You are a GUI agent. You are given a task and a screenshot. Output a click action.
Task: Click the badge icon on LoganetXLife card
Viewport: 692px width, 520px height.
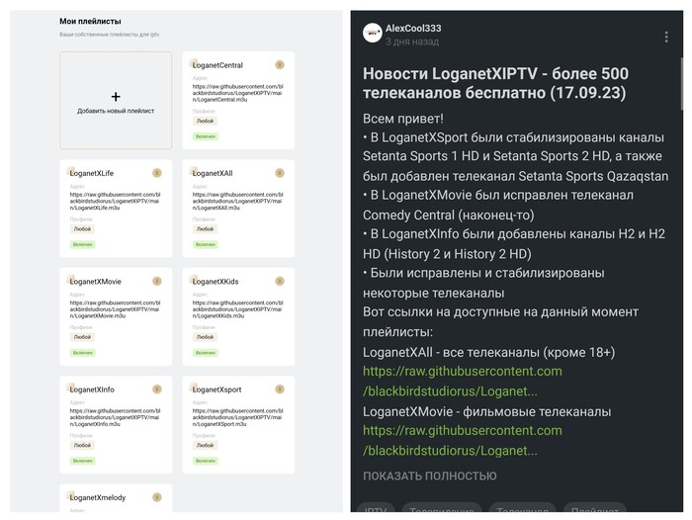(x=156, y=173)
